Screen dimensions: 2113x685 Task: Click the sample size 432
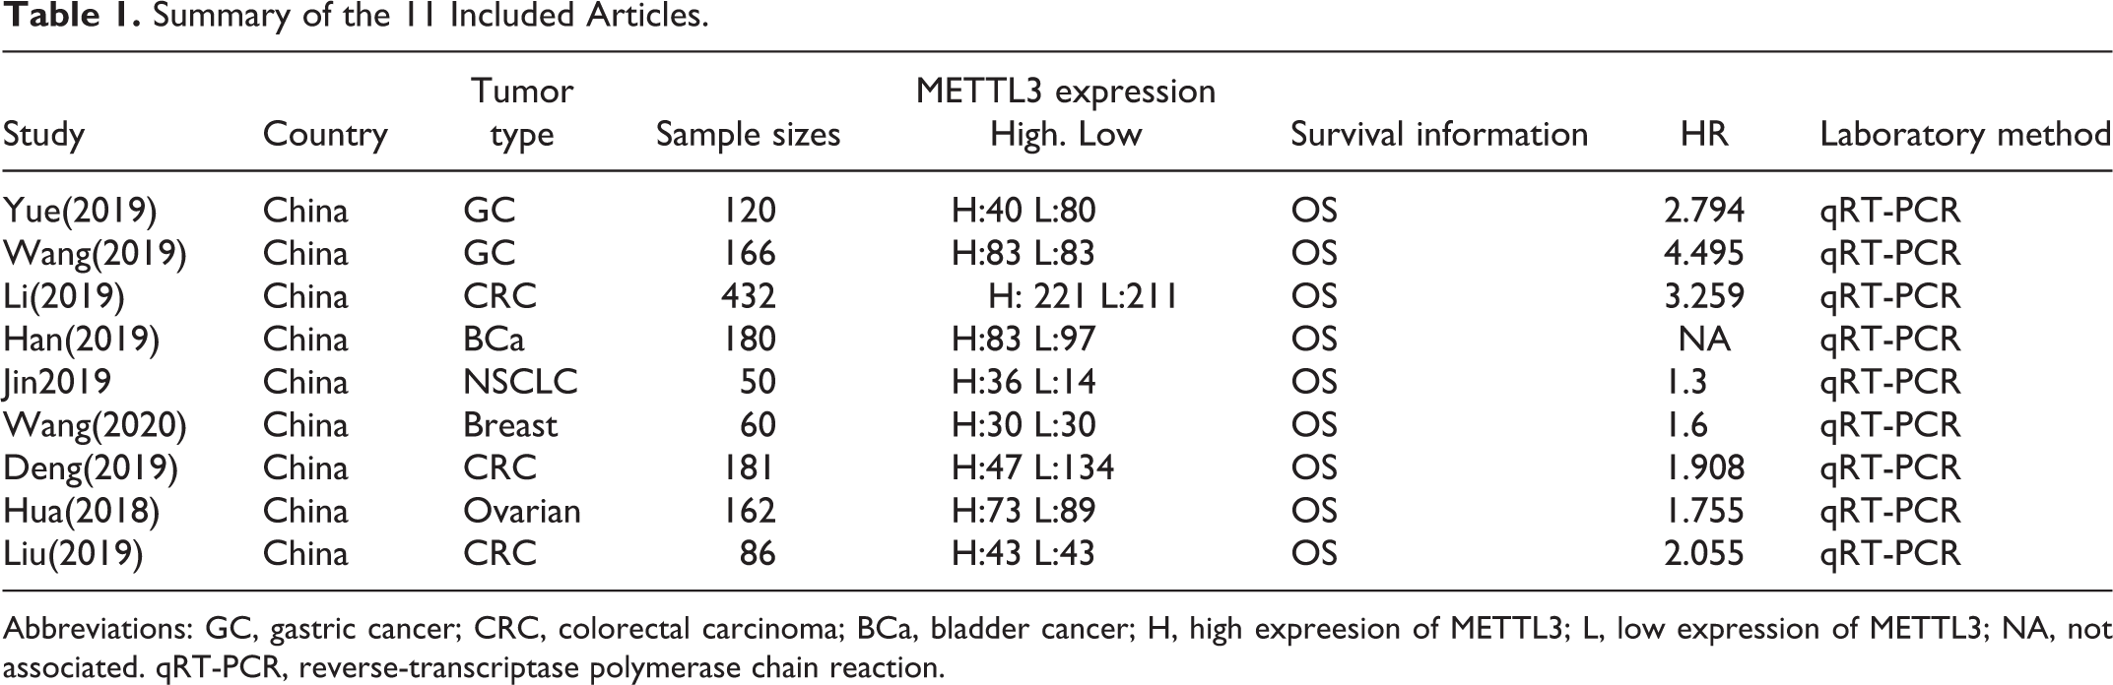(749, 297)
